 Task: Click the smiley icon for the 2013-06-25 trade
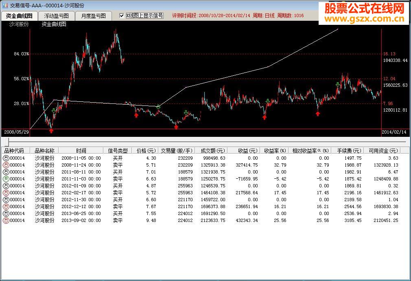click(6, 213)
